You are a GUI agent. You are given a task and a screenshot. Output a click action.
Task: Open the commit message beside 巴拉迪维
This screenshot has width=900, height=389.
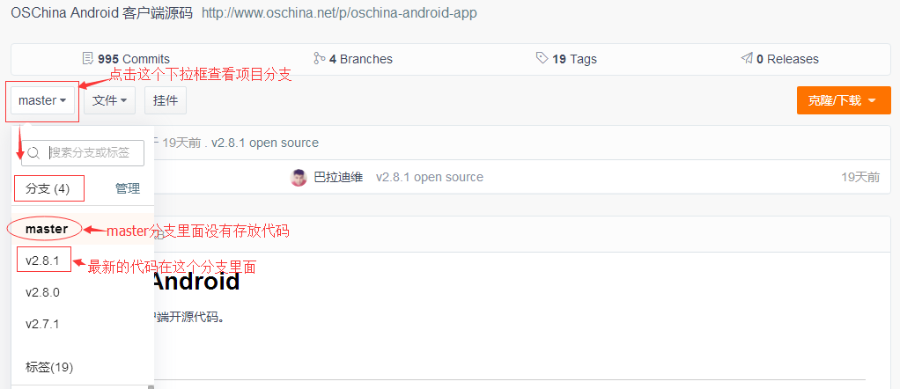430,177
